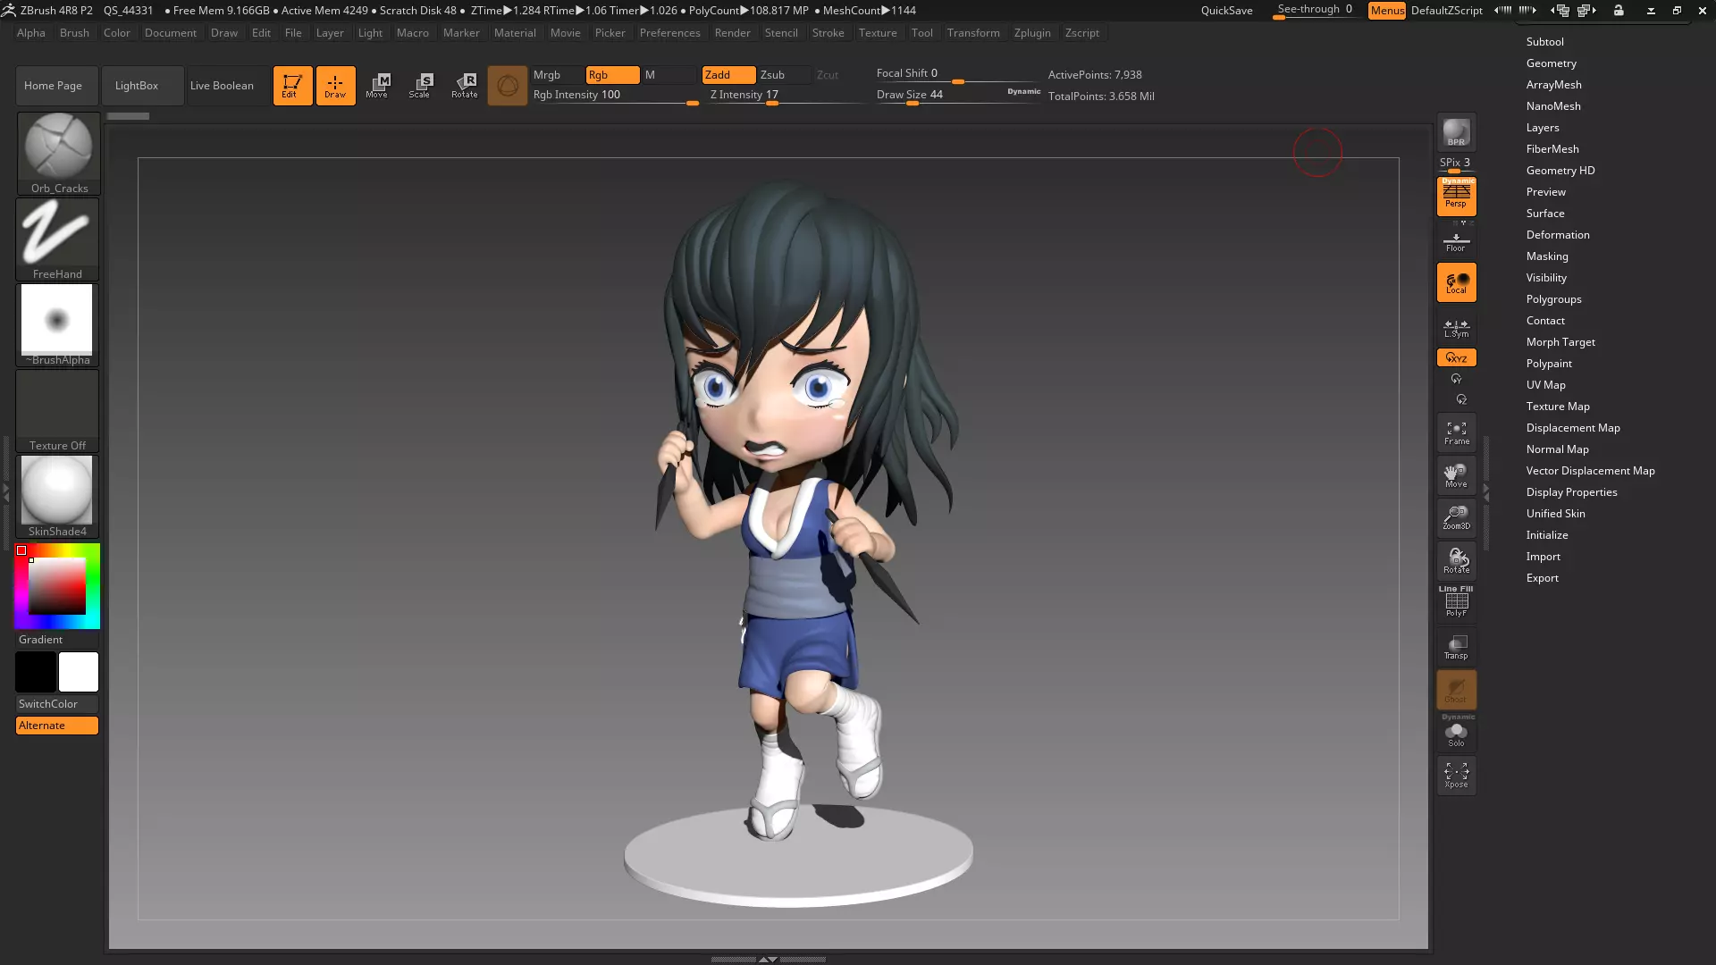Open the Xpose icon
Screen dimensions: 1716x965
(x=1456, y=776)
